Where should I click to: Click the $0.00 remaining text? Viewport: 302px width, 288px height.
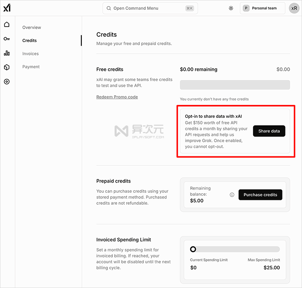[199, 70]
